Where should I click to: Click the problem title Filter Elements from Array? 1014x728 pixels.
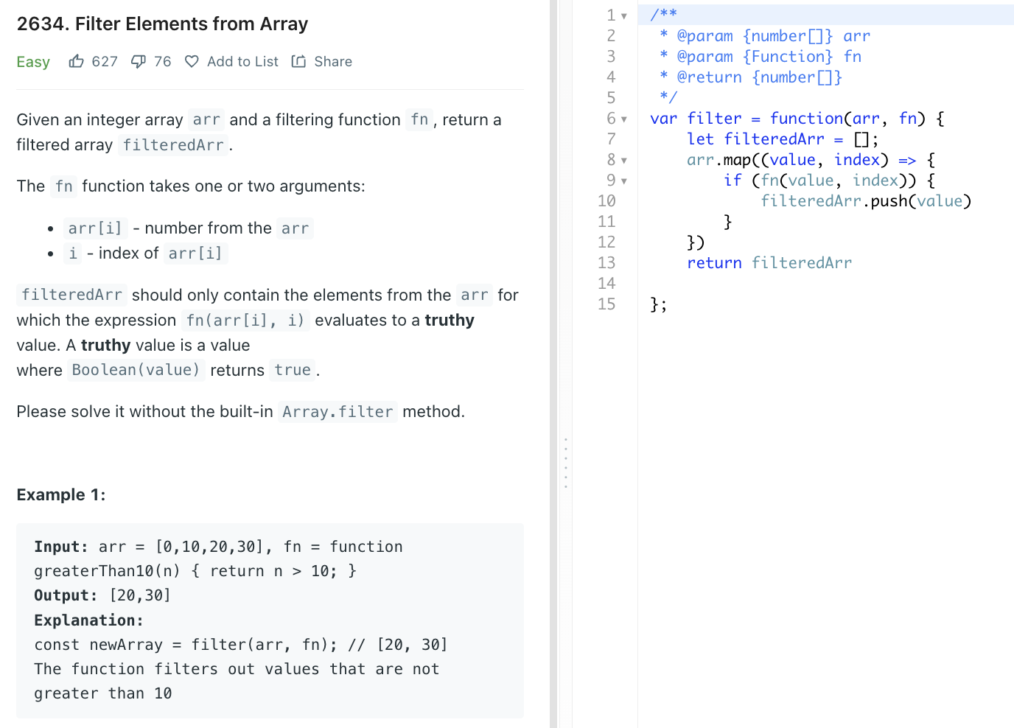click(x=161, y=24)
